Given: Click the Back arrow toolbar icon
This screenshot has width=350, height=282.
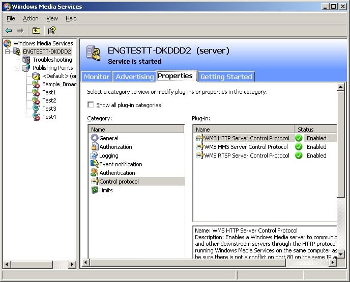Looking at the screenshot, I should (9, 31).
